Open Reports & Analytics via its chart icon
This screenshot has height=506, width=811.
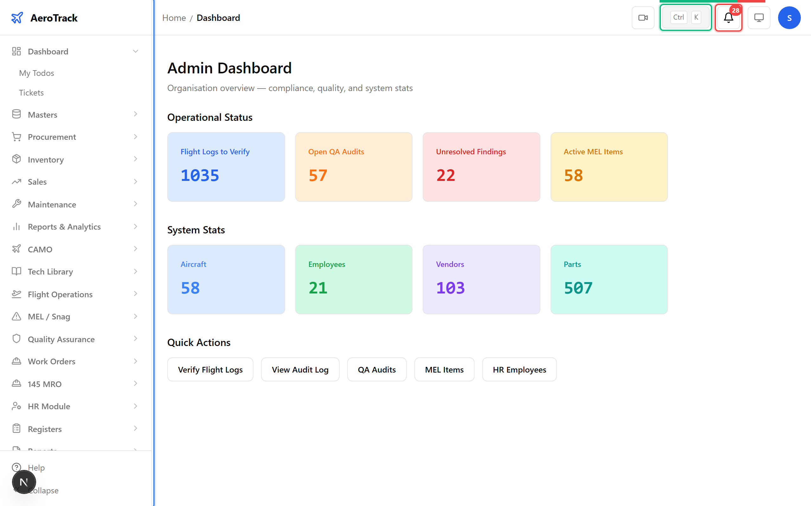coord(16,226)
